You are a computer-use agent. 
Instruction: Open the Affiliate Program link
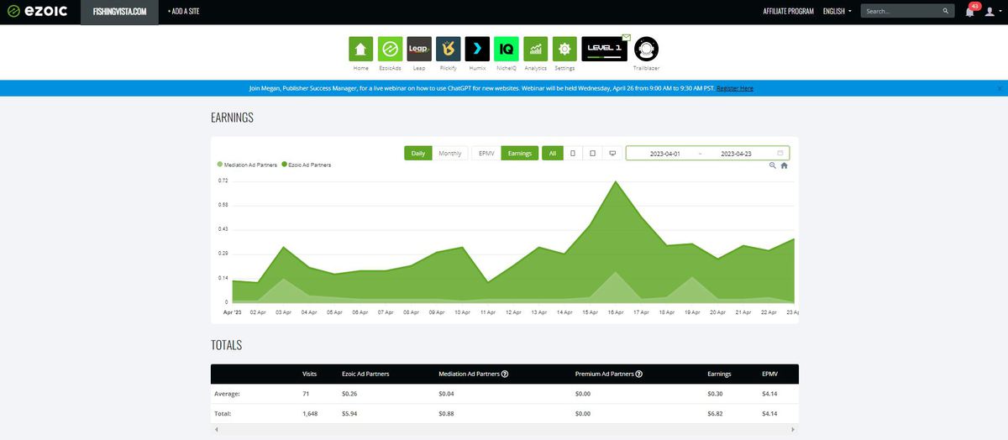point(788,12)
